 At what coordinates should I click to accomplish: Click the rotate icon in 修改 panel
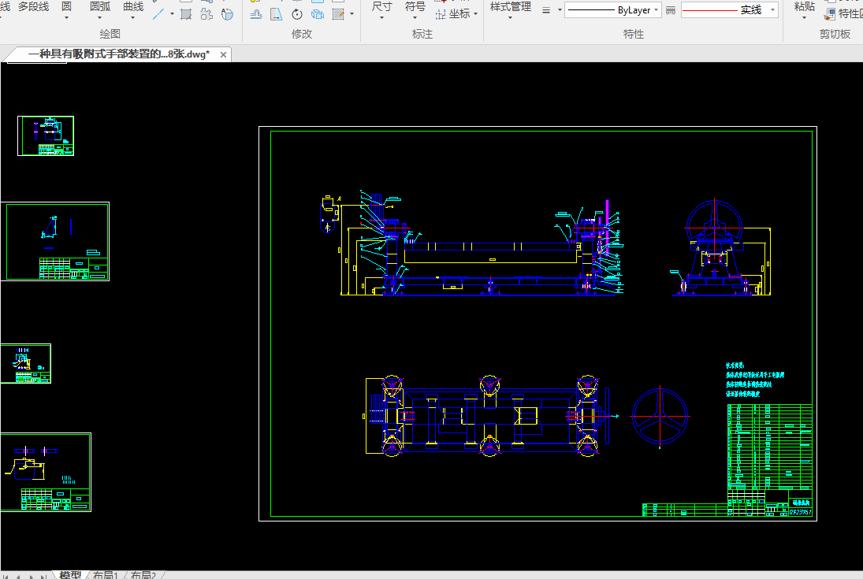[297, 14]
